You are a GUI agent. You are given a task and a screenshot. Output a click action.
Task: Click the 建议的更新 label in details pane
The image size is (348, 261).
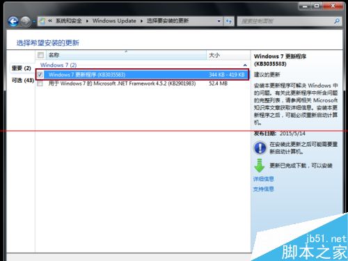tap(267, 74)
